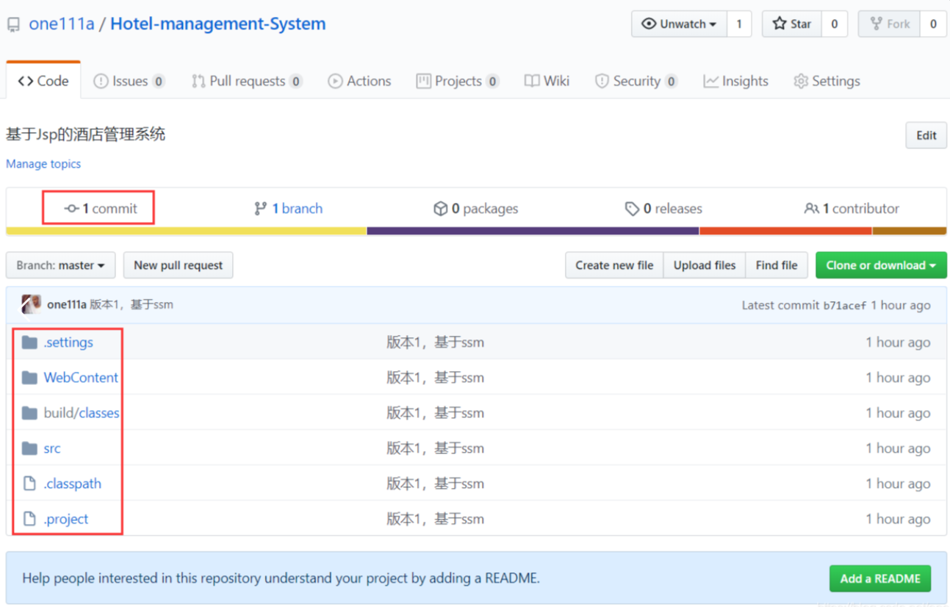
Task: Click the Add a README button
Action: [880, 578]
